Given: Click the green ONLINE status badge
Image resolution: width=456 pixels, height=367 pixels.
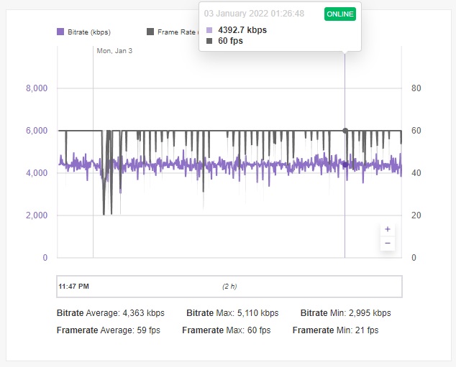Looking at the screenshot, I should click(340, 14).
